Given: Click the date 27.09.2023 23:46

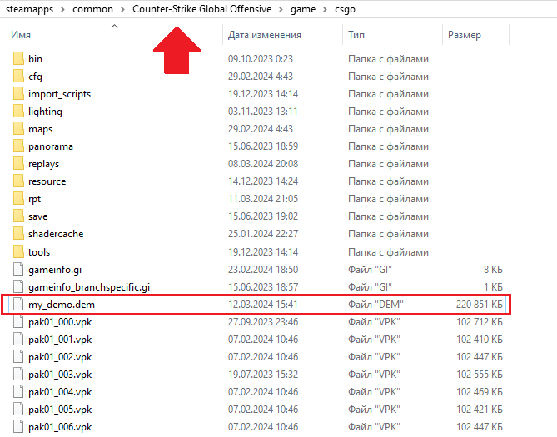Looking at the screenshot, I should pos(263,322).
